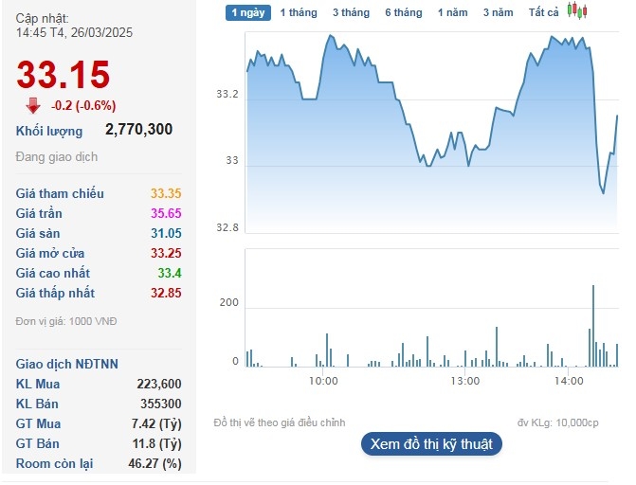Switch to candlestick chart view icon
Image resolution: width=636 pixels, height=485 pixels.
(577, 11)
